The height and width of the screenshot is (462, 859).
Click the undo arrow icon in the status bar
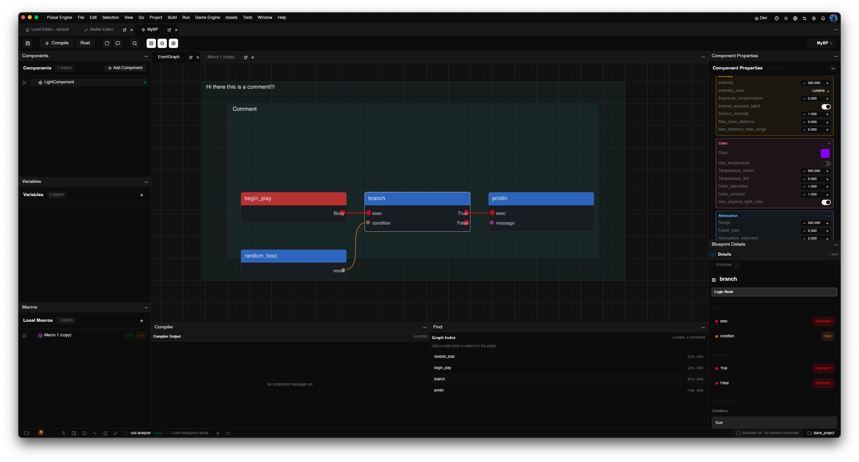pyautogui.click(x=228, y=433)
